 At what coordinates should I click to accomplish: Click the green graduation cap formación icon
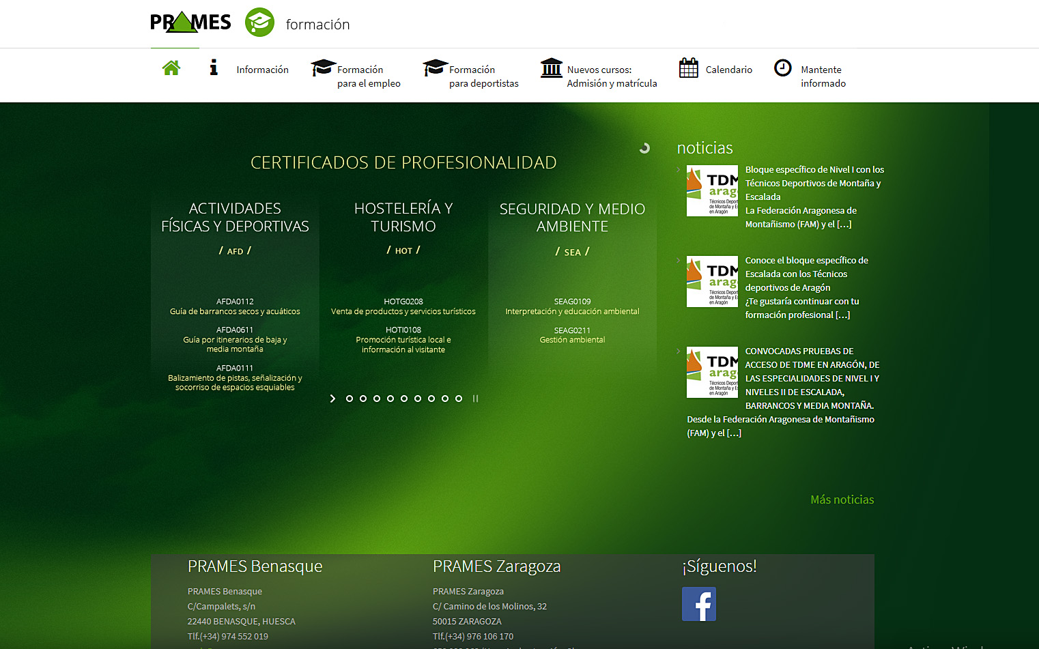pos(259,23)
